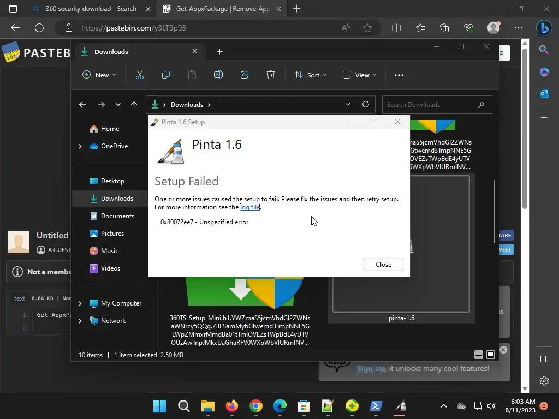Select Home in navigation pane
Screen dimensions: 559x419
110,129
